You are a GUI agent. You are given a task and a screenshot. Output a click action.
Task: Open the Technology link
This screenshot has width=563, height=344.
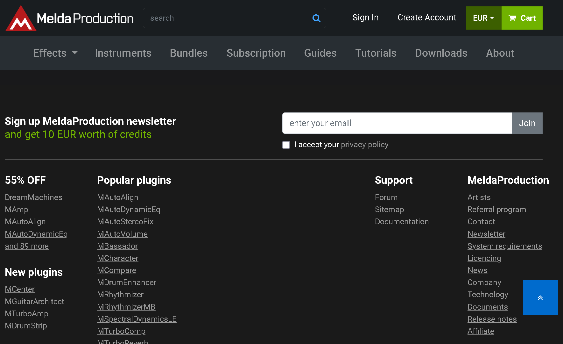click(488, 295)
